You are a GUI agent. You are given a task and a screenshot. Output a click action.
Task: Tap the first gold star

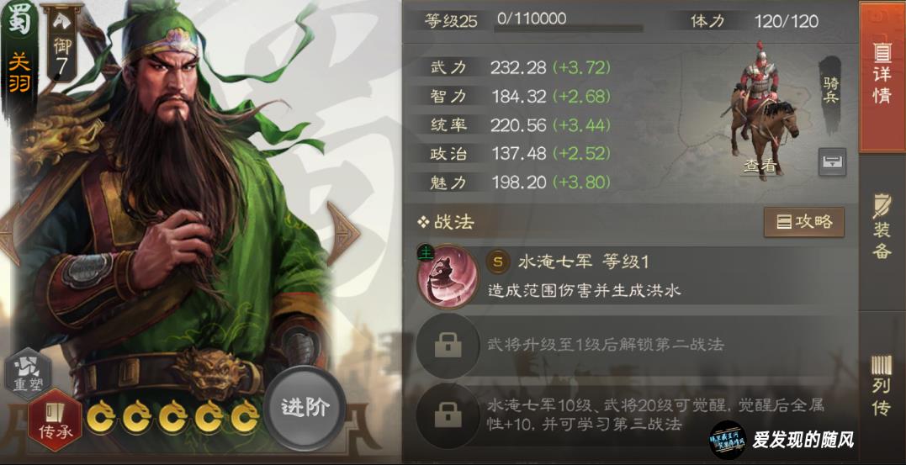pyautogui.click(x=101, y=416)
